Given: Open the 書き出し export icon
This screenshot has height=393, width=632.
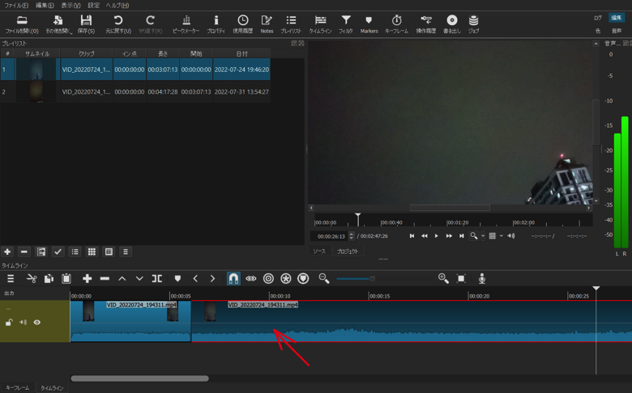Looking at the screenshot, I should pos(452,24).
